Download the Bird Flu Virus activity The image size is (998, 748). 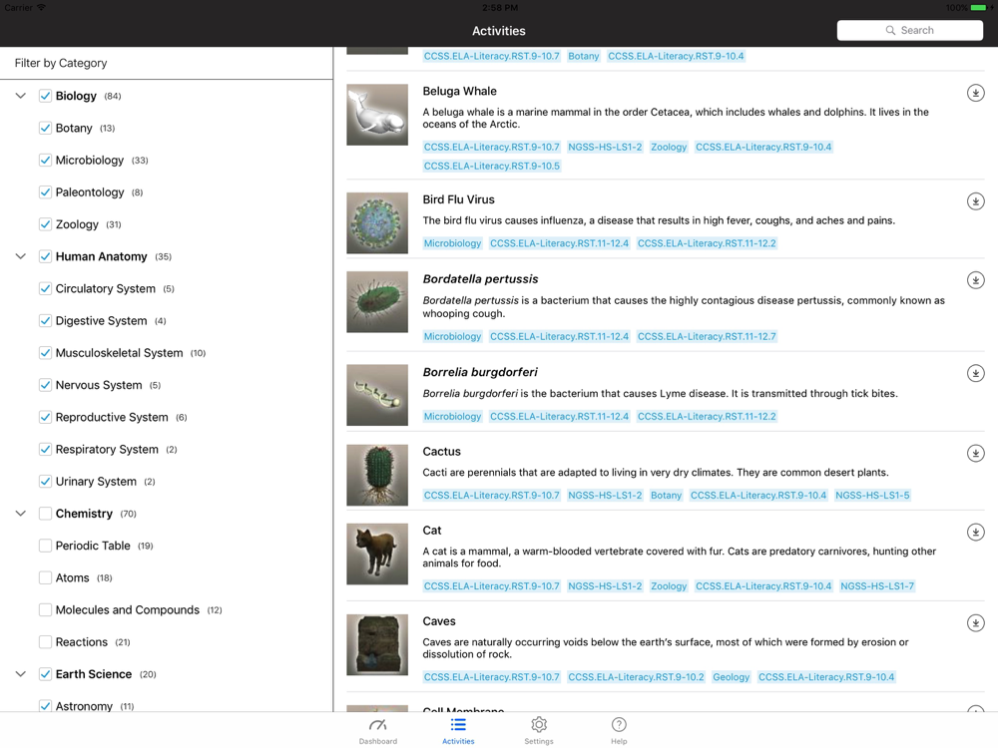click(x=975, y=201)
